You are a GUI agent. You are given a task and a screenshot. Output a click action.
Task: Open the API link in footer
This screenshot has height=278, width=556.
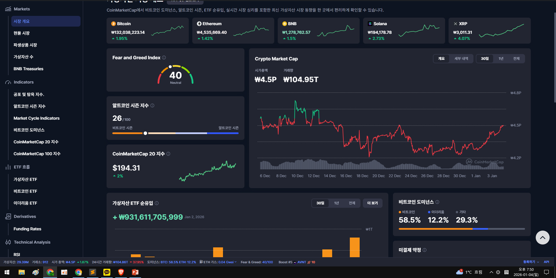point(546,262)
